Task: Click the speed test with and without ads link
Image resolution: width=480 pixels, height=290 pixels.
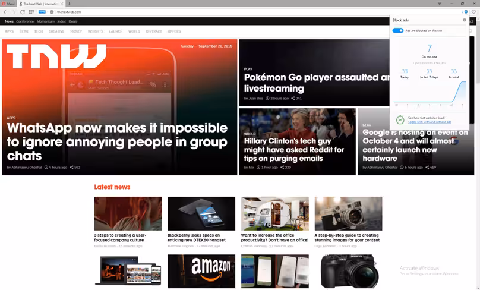Action: (430, 122)
